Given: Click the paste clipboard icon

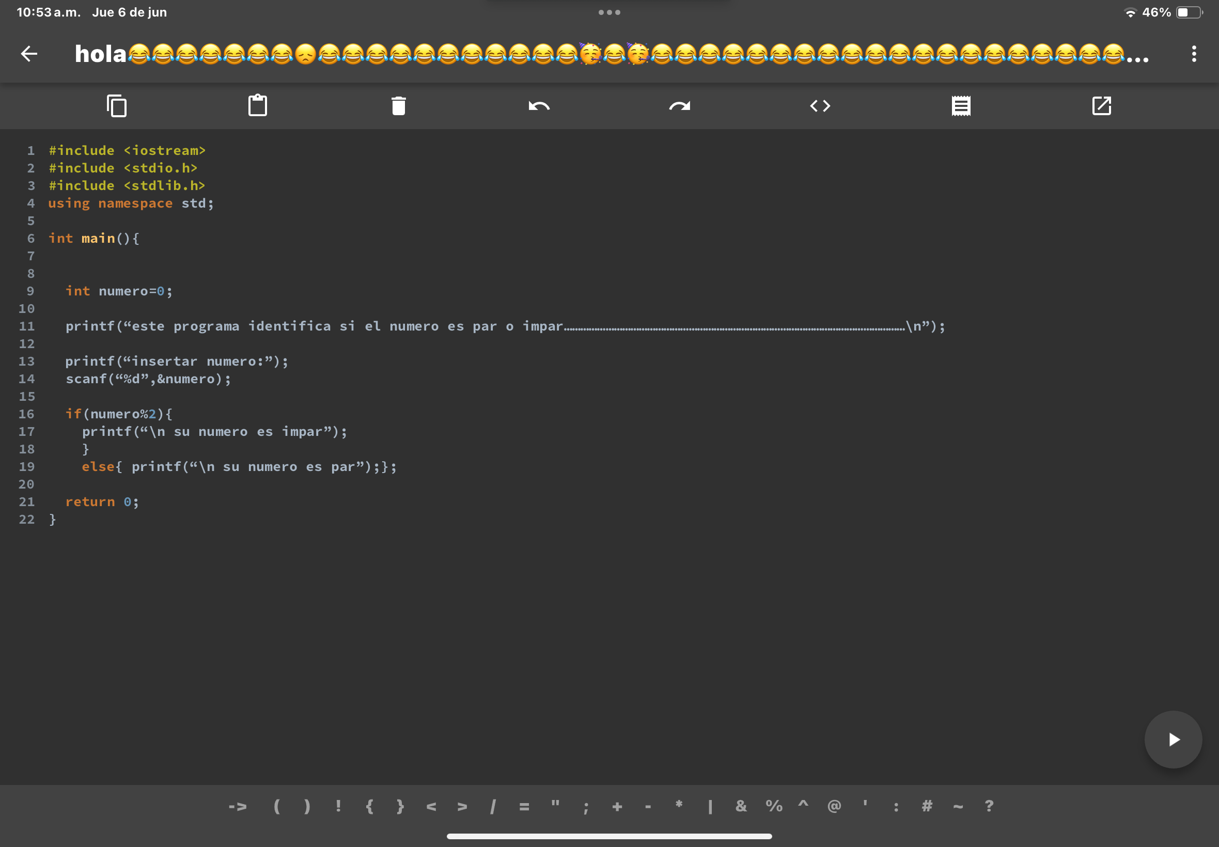Looking at the screenshot, I should click(258, 105).
